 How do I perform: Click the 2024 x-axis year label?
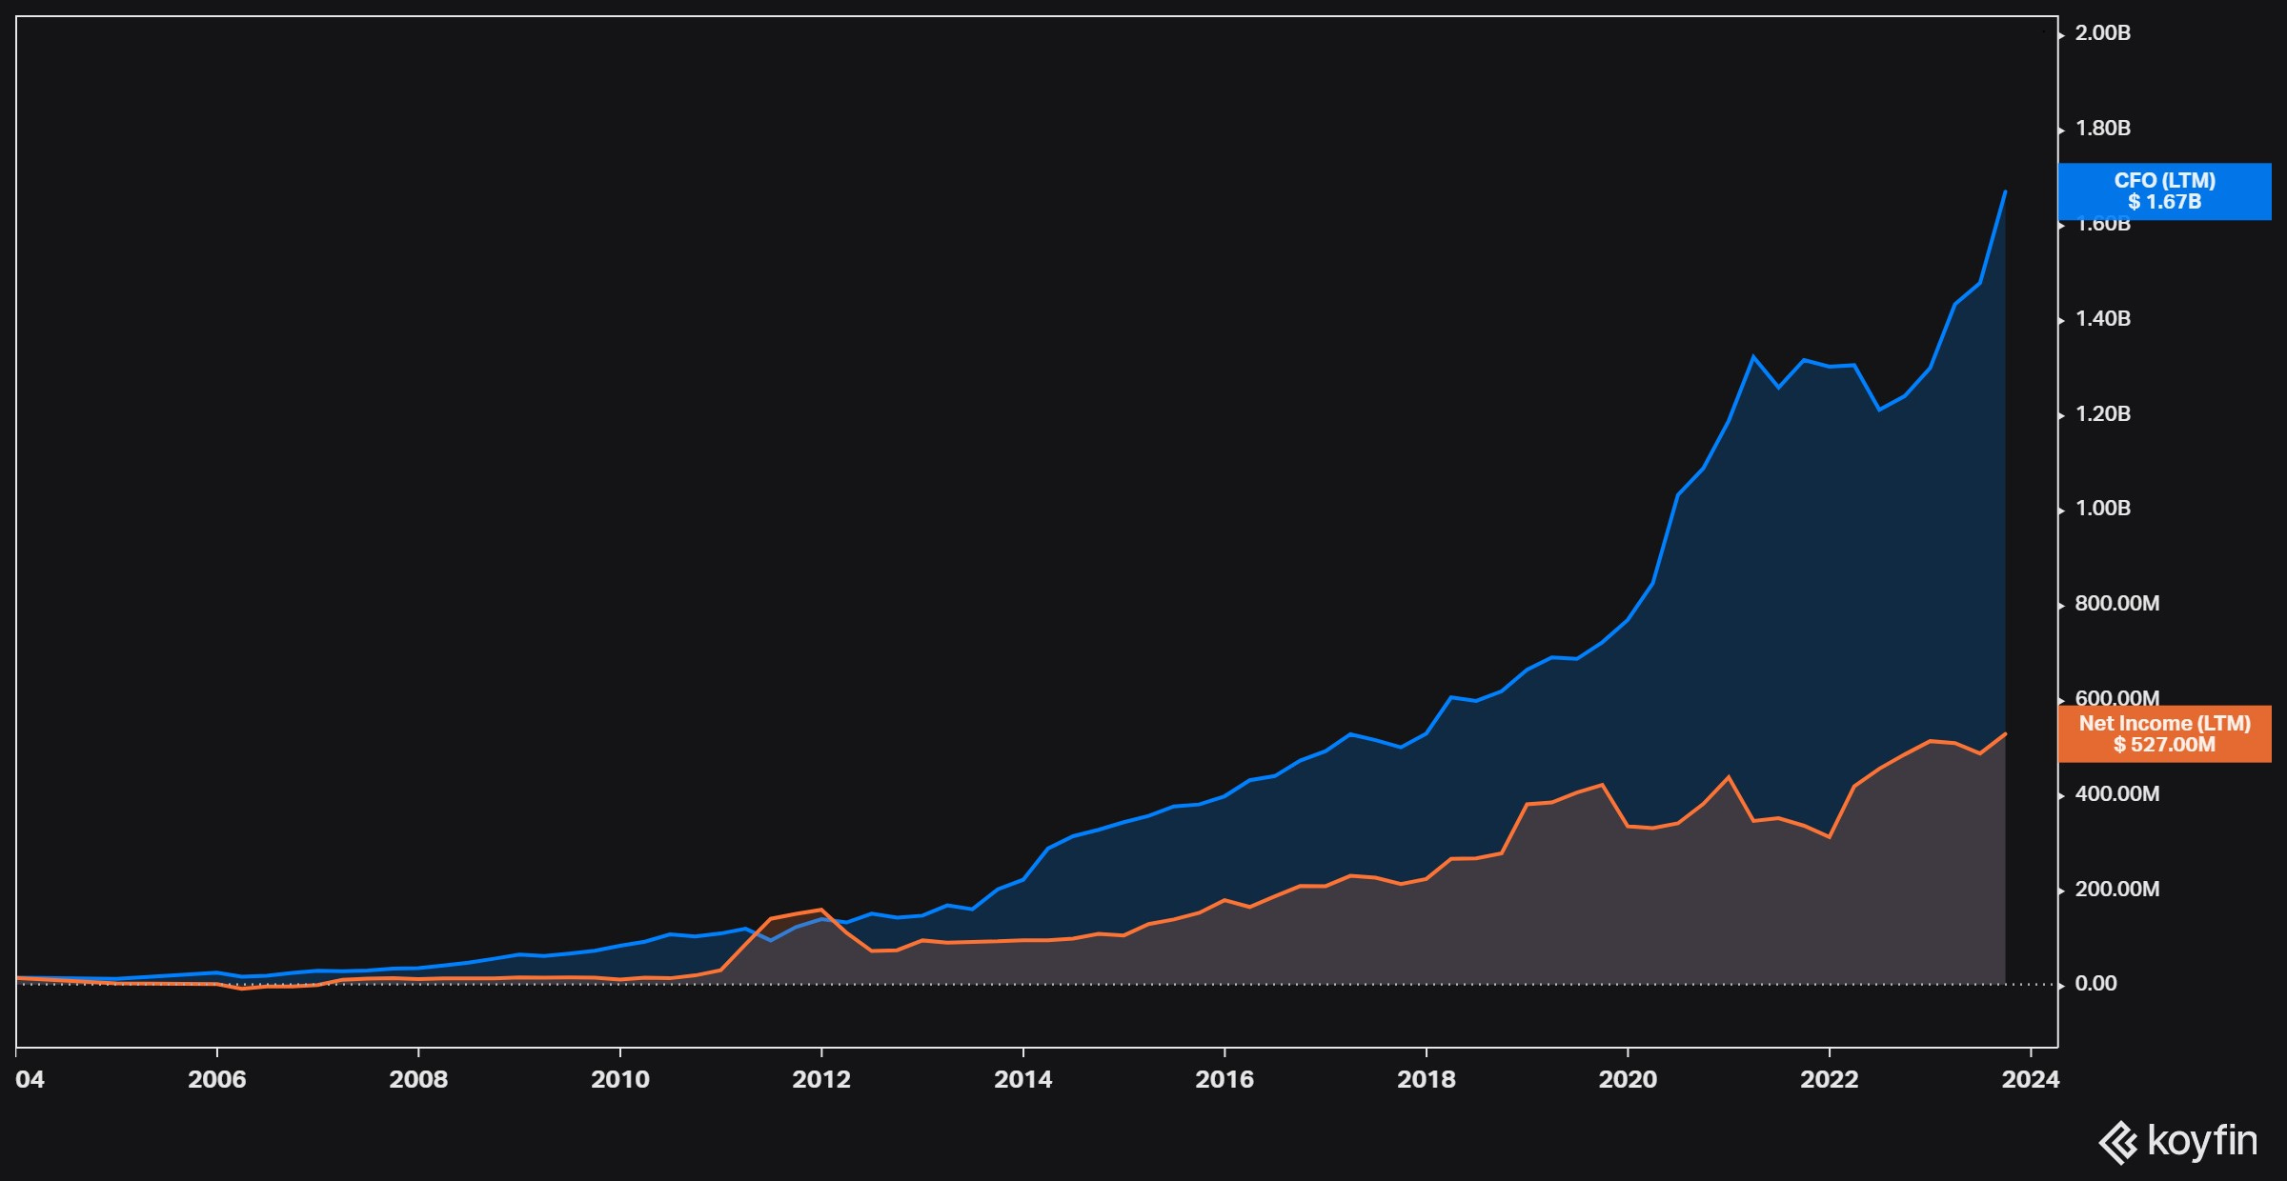(x=2031, y=1079)
